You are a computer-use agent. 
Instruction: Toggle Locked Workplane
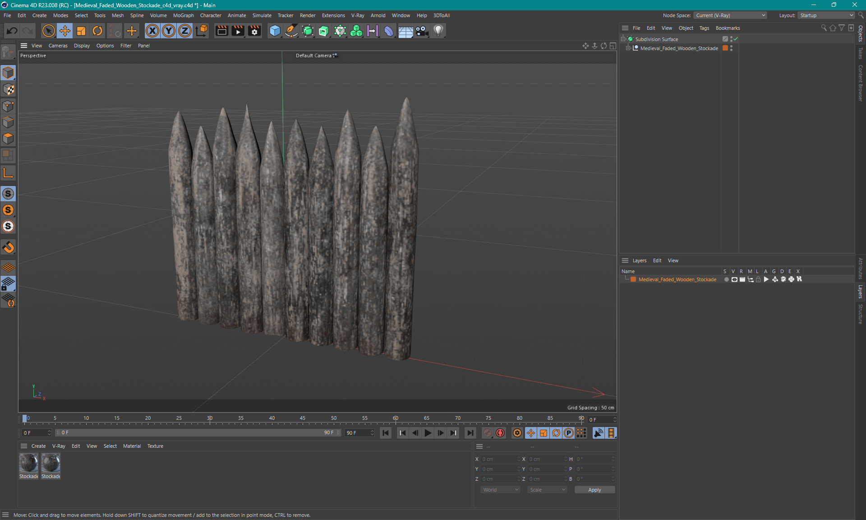coord(8,283)
